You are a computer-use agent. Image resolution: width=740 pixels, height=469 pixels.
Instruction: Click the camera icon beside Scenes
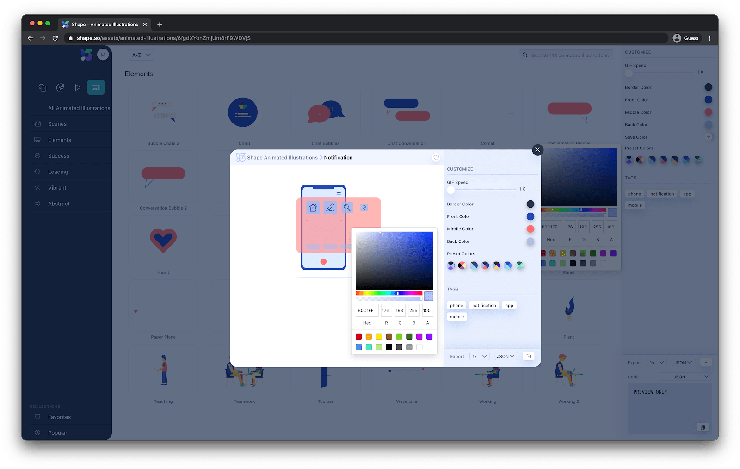37,124
